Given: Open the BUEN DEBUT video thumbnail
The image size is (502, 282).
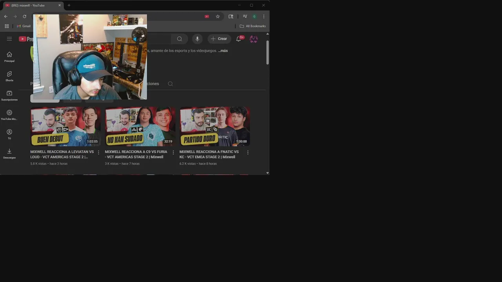Looking at the screenshot, I should 65,126.
